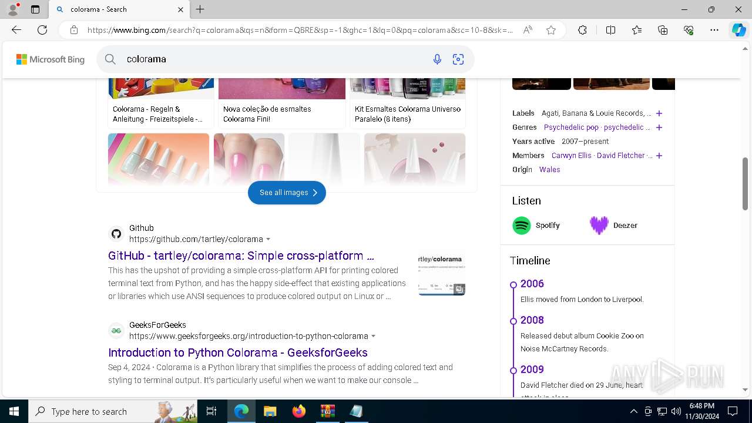
Task: Click the GeeksForGeeks favicon icon
Action: [x=116, y=331]
